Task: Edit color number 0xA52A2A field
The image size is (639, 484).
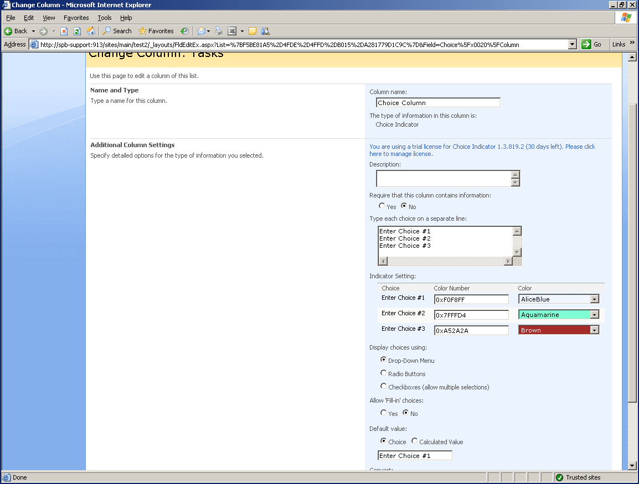Action: point(472,331)
